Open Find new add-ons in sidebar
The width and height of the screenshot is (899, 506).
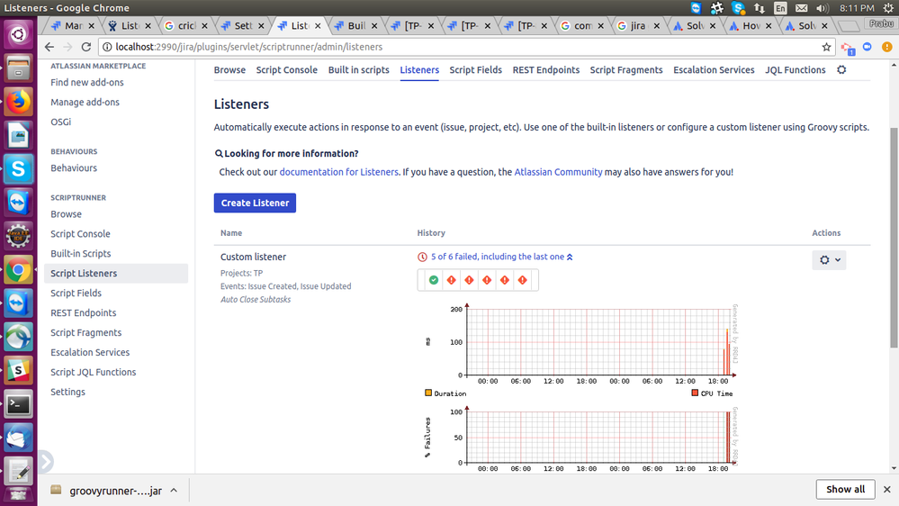(87, 83)
